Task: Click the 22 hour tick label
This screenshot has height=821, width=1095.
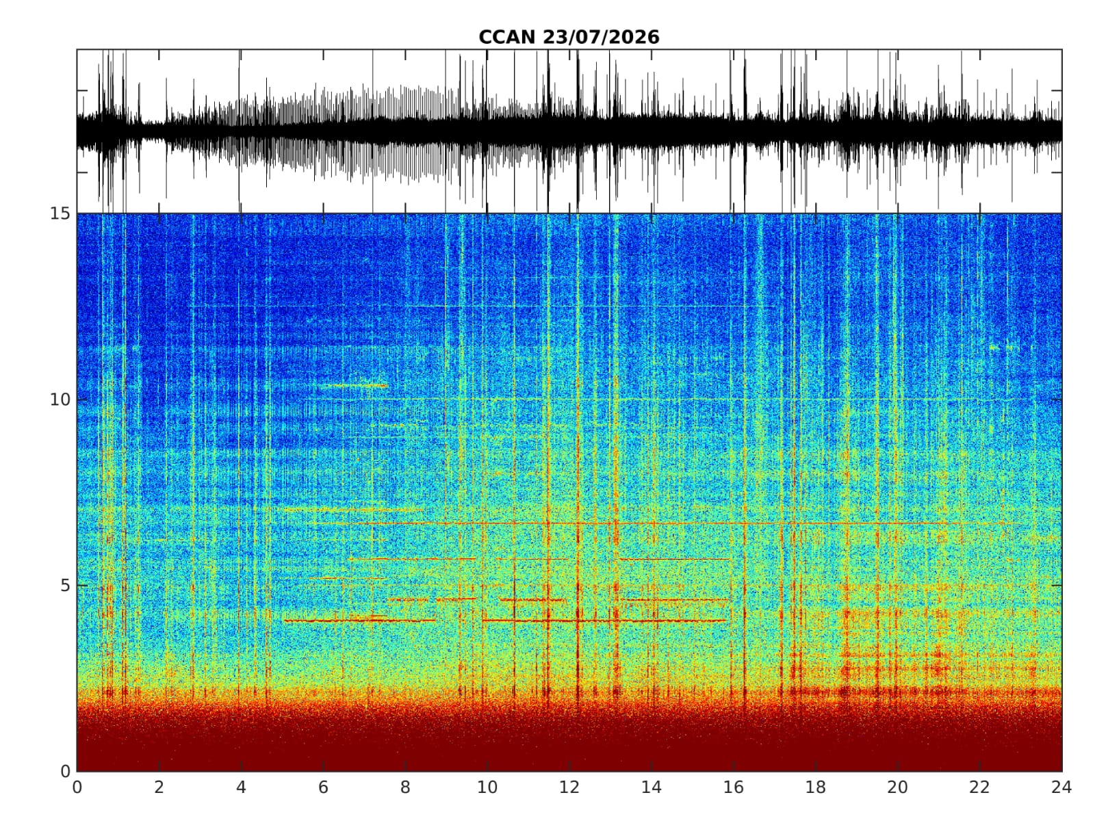Action: [980, 787]
